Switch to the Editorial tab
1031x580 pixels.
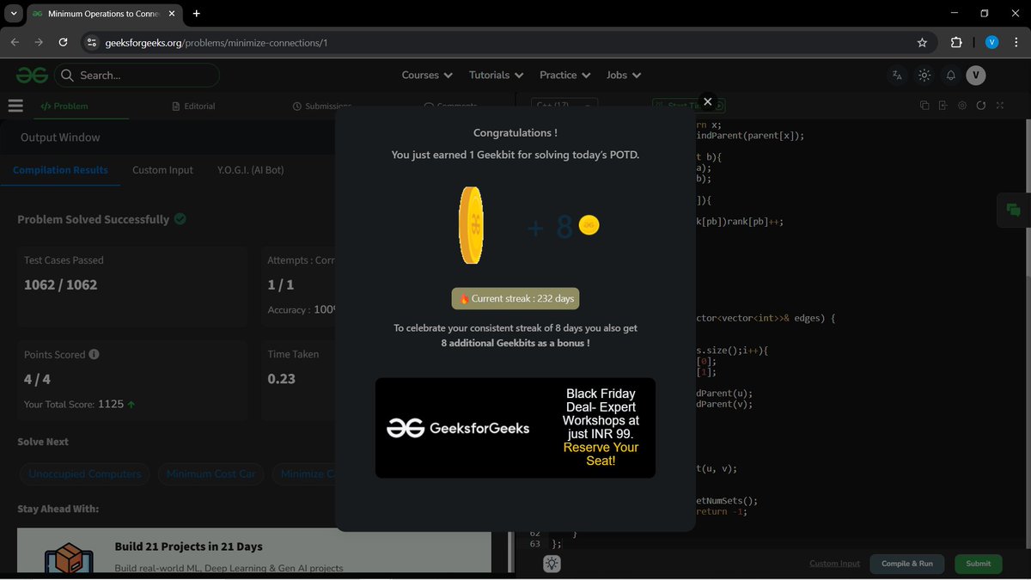(x=193, y=106)
